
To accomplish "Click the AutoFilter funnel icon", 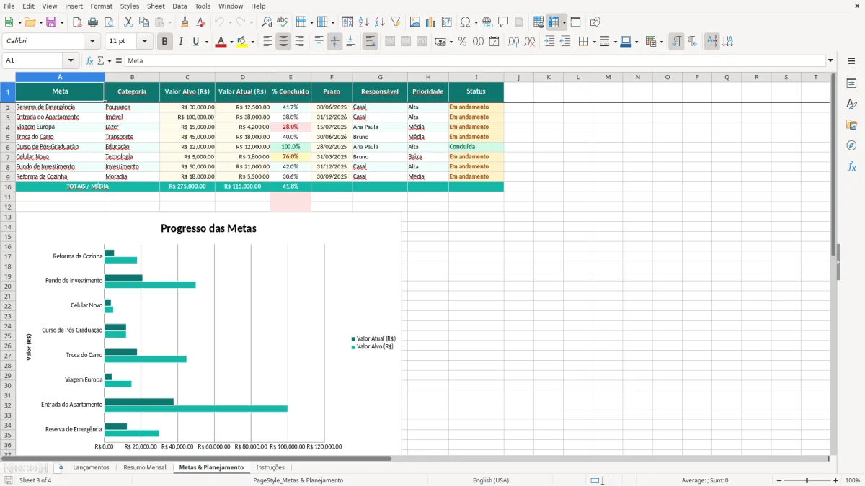I will tap(395, 22).
